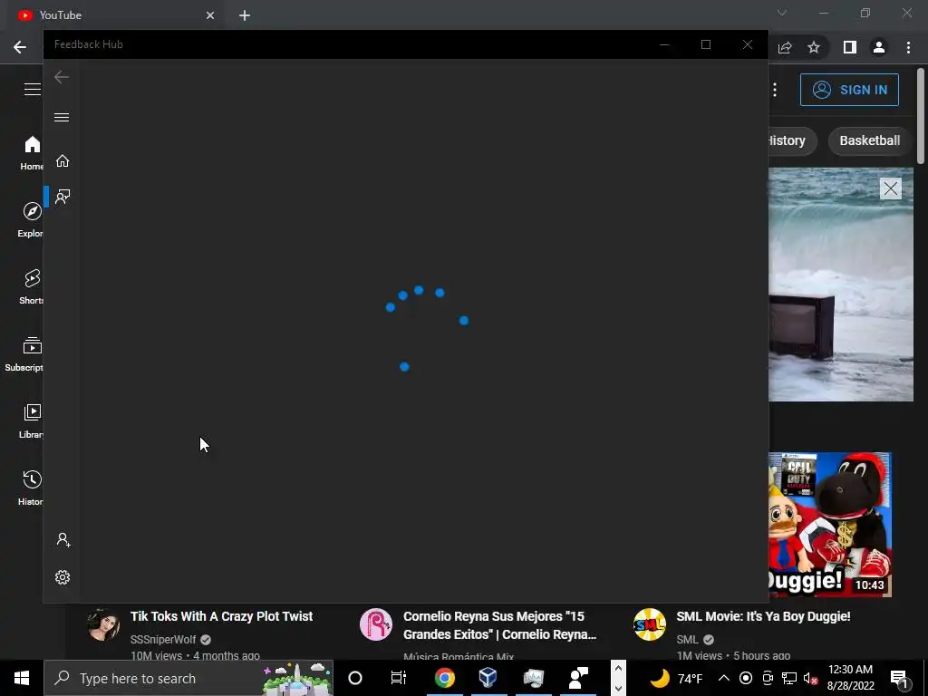This screenshot has width=928, height=696.
Task: Click the YouTube page vertical scrollbar
Action: (x=921, y=116)
